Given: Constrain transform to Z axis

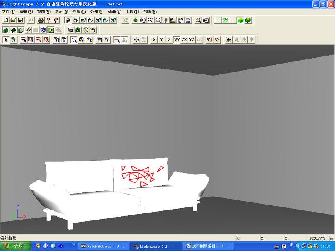Looking at the screenshot, I should (169, 40).
